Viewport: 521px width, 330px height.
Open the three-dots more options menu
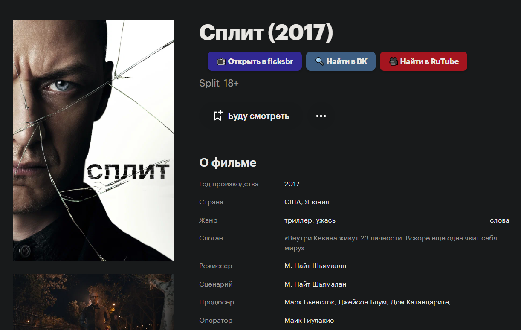[x=321, y=116]
